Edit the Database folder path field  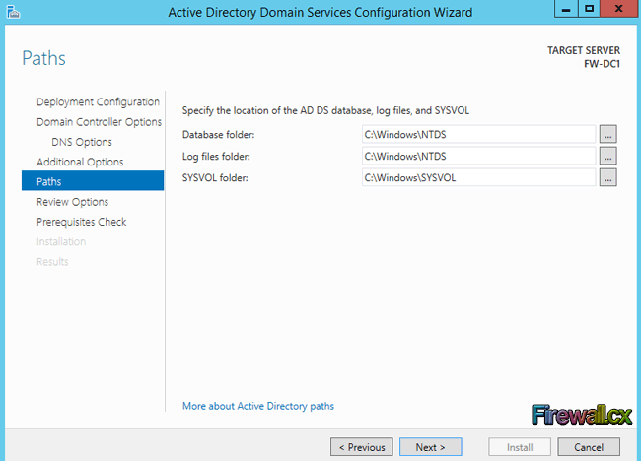click(478, 134)
